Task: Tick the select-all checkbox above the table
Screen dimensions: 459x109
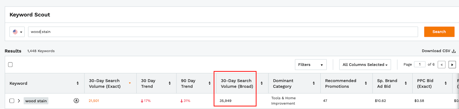Action: [10, 64]
